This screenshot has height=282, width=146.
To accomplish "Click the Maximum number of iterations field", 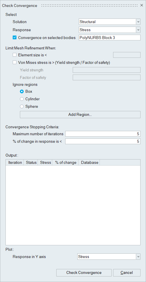I will [103, 134].
